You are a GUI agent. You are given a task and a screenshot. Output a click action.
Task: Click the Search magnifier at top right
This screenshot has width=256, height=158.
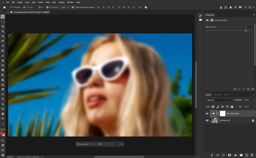235,7
